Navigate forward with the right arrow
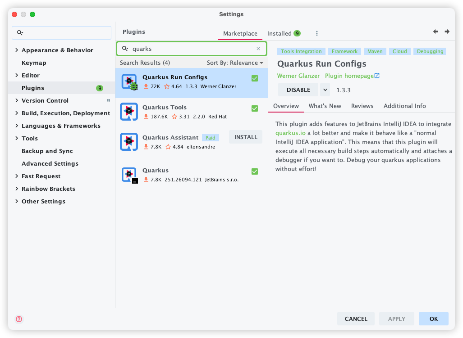Viewport: 463px width, 338px height. pos(447,32)
